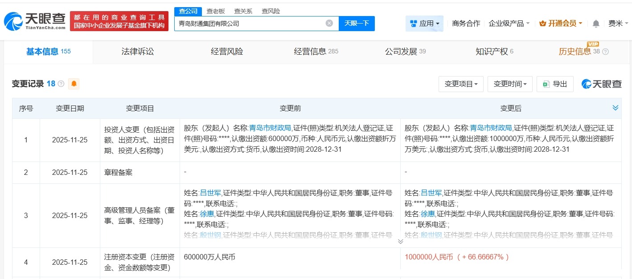Expand row 3 details with down chevron

click(x=400, y=241)
